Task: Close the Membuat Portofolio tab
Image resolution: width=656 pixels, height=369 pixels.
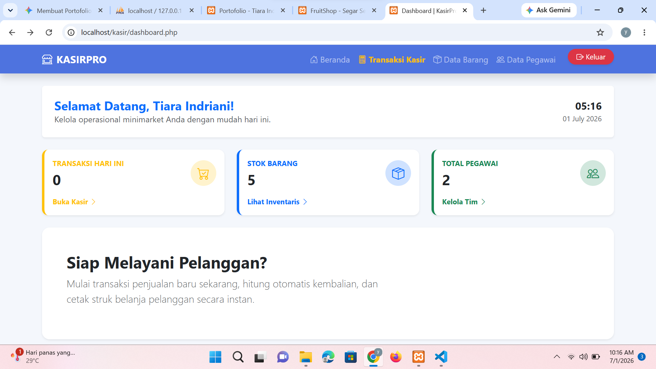Action: point(100,11)
